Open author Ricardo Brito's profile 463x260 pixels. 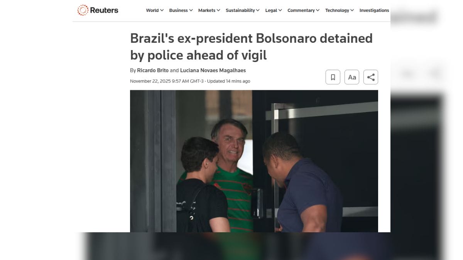click(153, 70)
